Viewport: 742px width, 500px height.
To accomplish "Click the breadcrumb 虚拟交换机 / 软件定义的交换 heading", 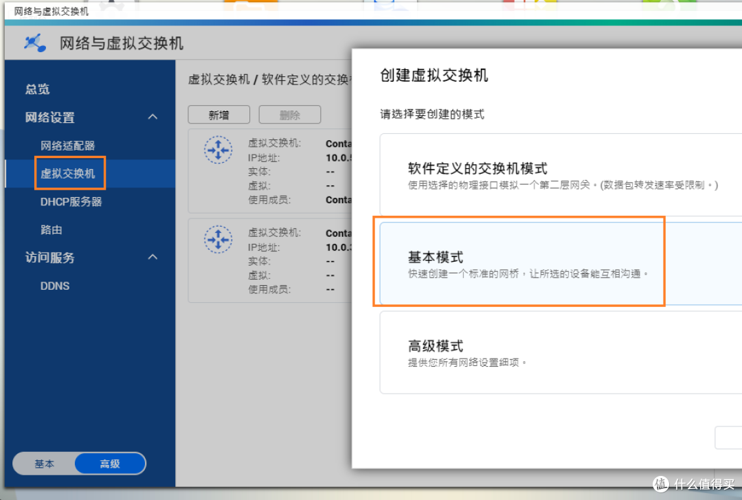I will point(270,80).
